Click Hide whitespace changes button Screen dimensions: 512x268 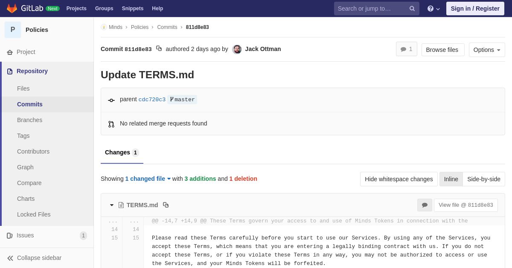click(399, 179)
